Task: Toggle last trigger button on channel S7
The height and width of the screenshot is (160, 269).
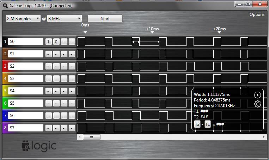Action: 72,128
